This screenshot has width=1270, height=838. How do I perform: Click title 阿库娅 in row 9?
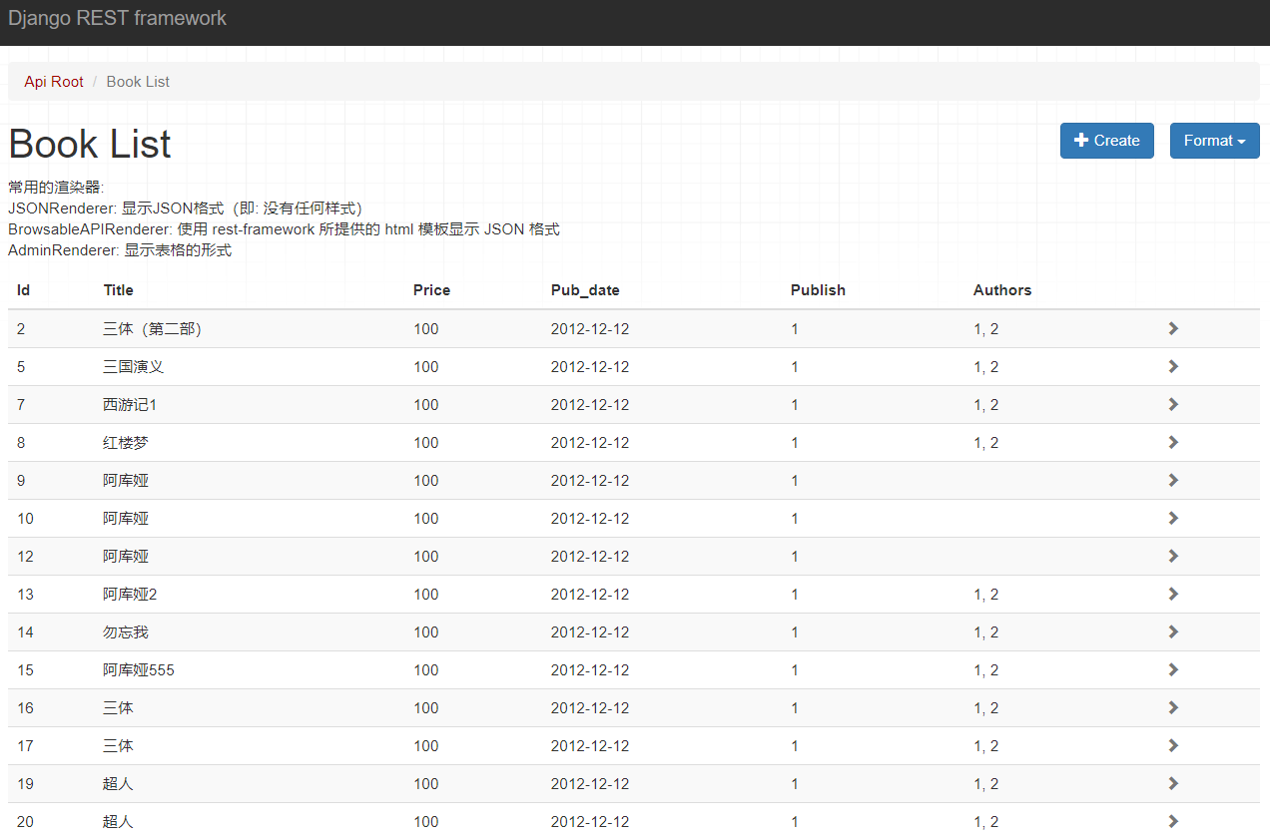coord(126,481)
